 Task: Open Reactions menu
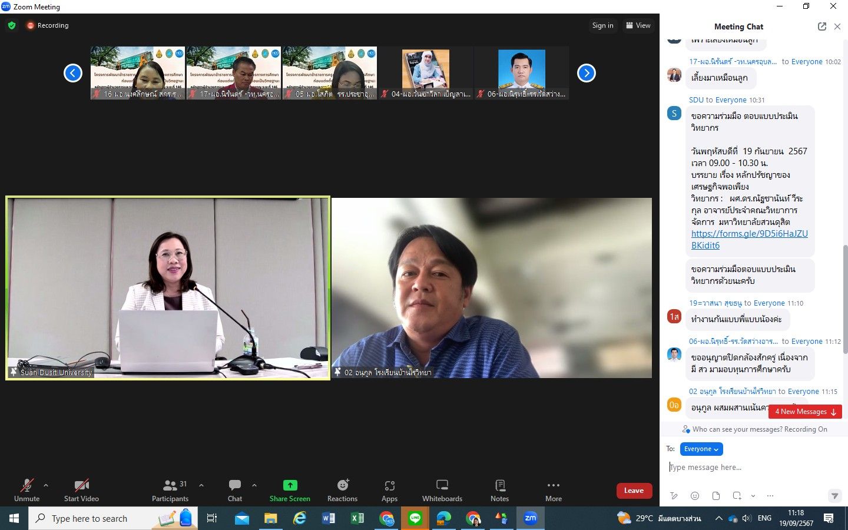click(343, 490)
